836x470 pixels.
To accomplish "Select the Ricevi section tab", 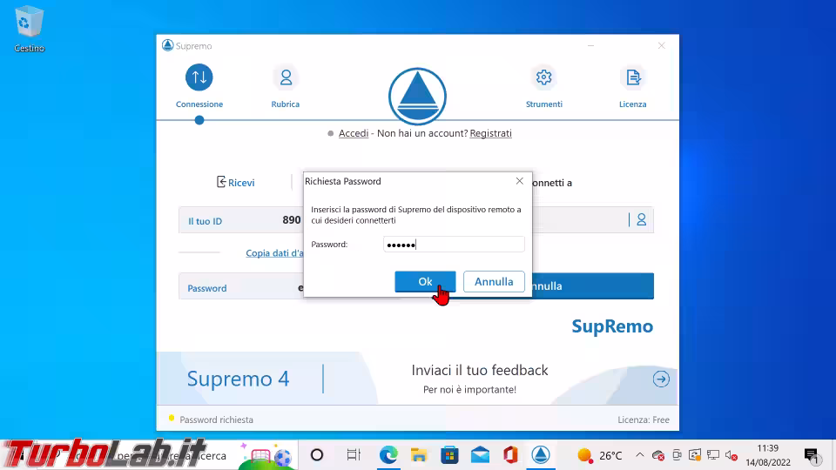I will pyautogui.click(x=236, y=182).
